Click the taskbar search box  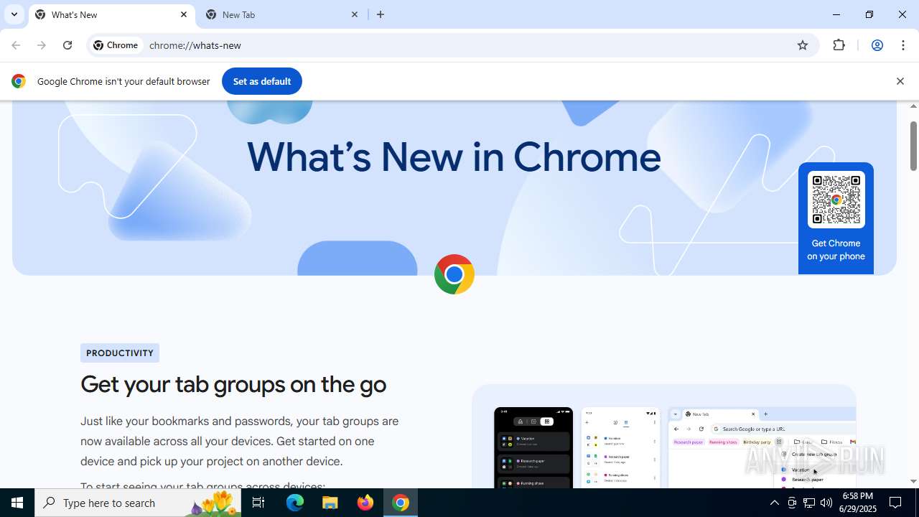click(138, 503)
